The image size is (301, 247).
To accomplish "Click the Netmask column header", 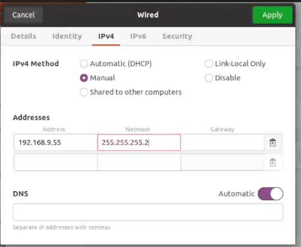I will tap(138, 129).
